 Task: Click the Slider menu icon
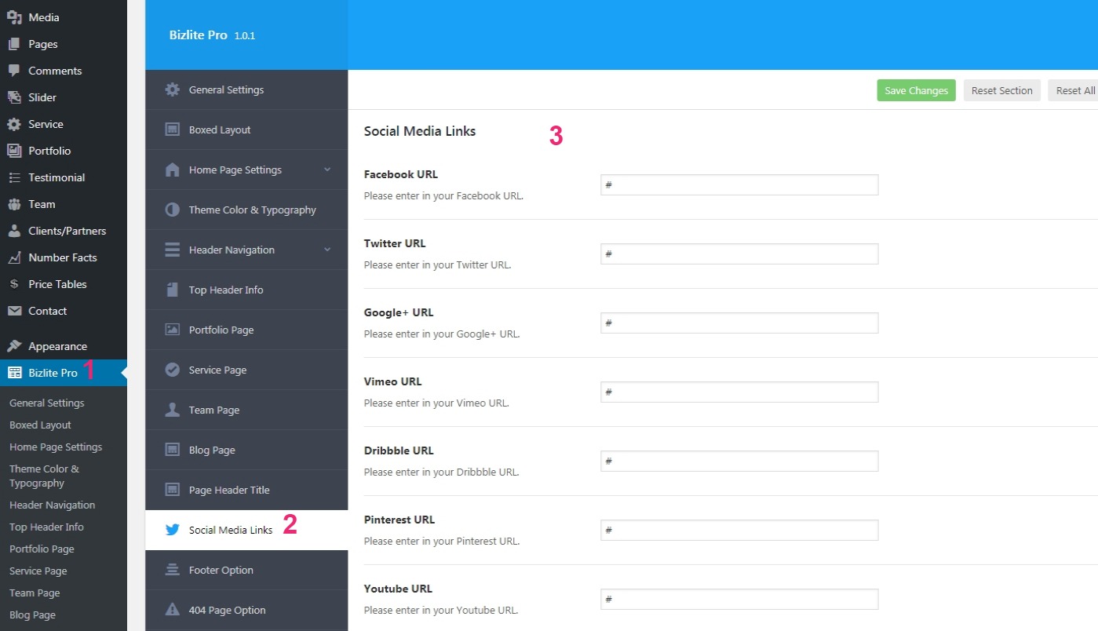14,97
